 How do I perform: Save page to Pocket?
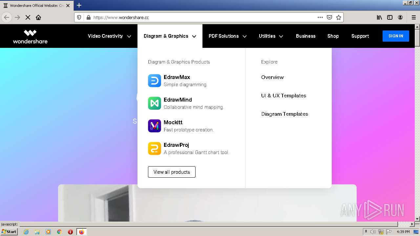[329, 17]
